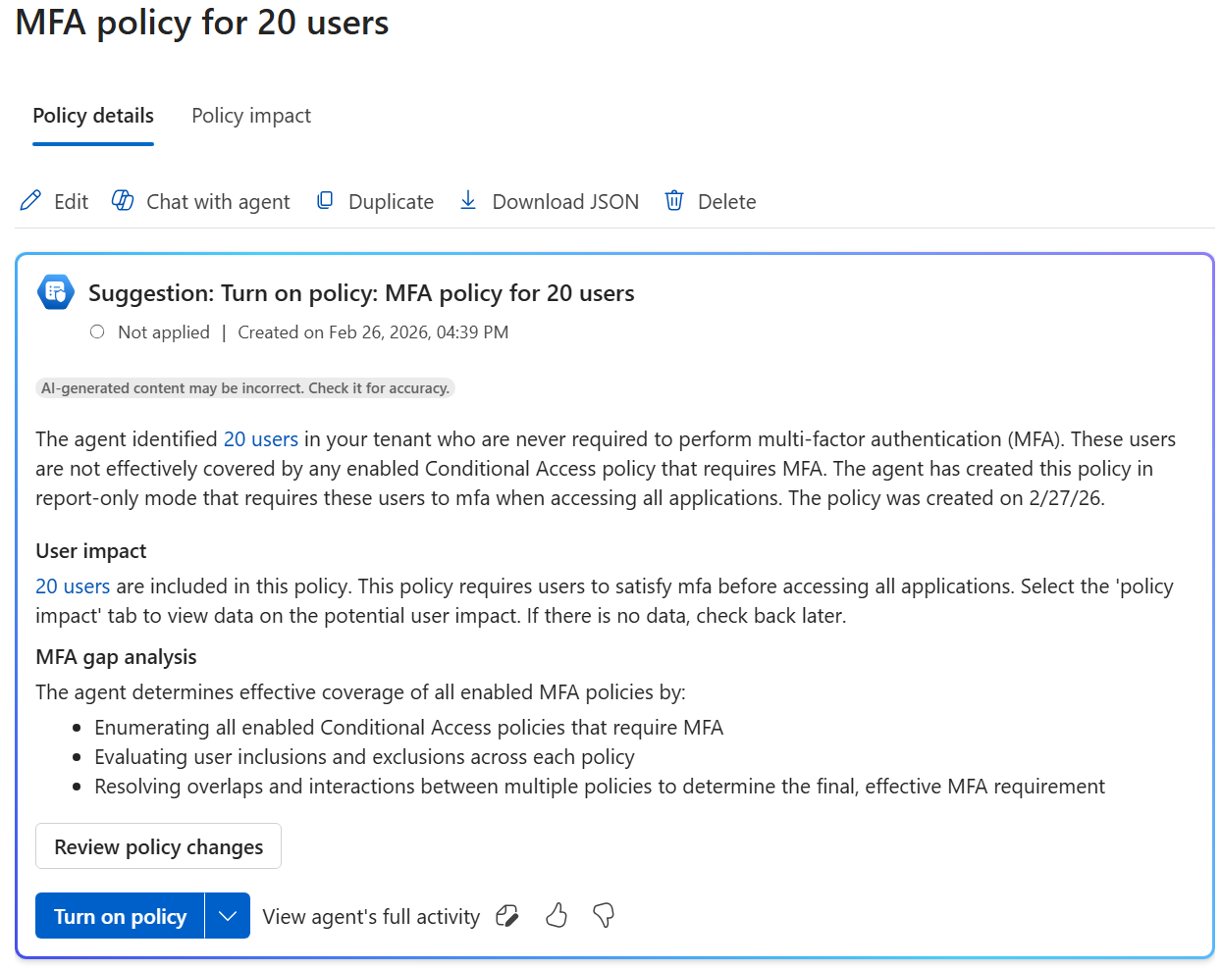Image resolution: width=1221 pixels, height=968 pixels.
Task: Click the Delete label to delete the policy
Action: click(726, 202)
